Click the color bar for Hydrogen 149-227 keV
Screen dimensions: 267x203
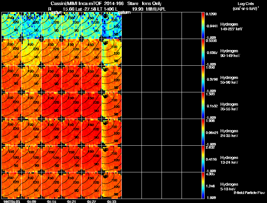(x=203, y=25)
